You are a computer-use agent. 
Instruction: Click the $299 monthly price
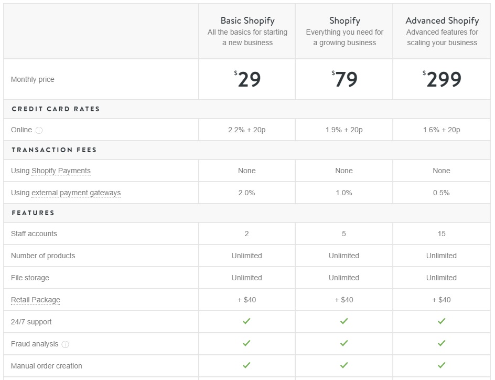(x=442, y=79)
